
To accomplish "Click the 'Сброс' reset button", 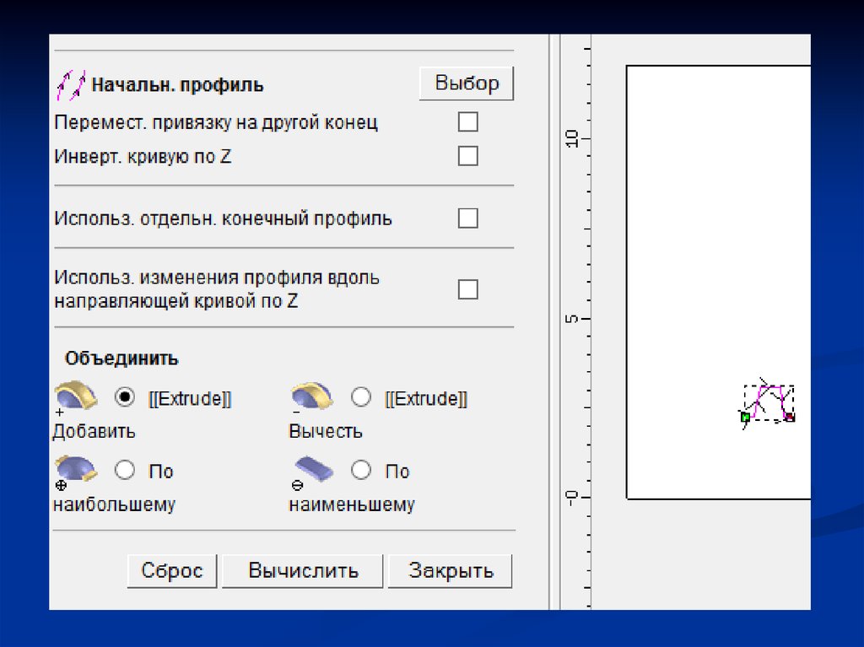I will pos(172,571).
